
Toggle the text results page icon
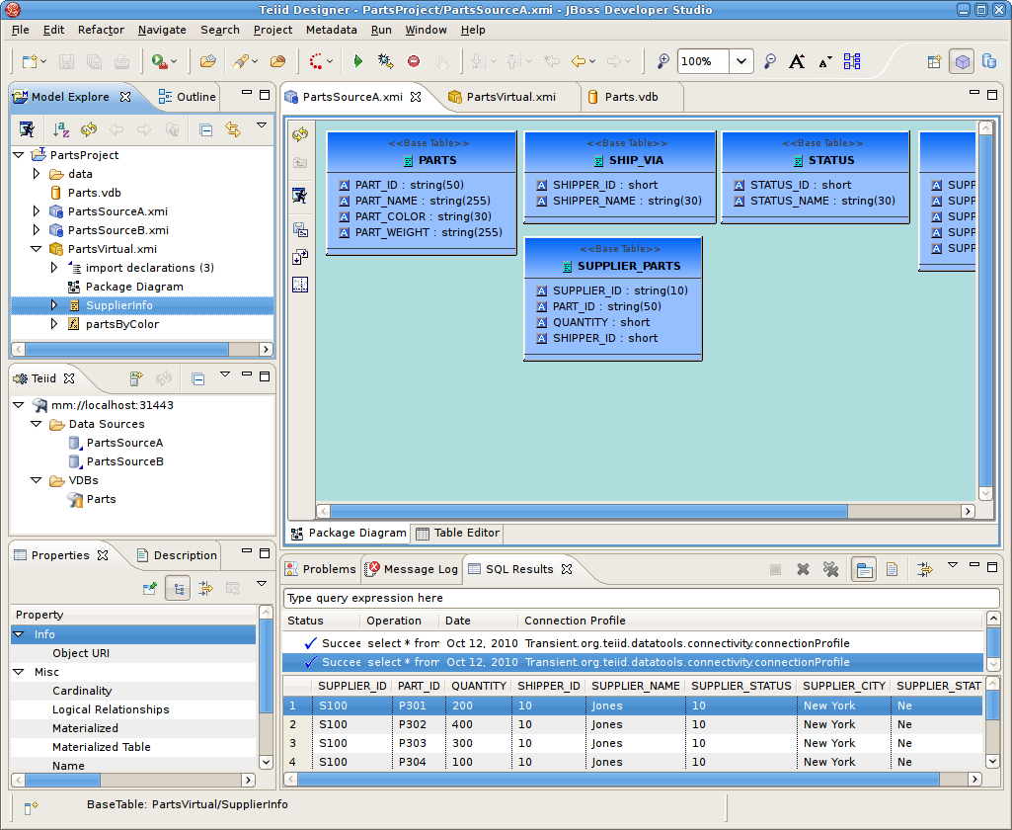coord(892,569)
